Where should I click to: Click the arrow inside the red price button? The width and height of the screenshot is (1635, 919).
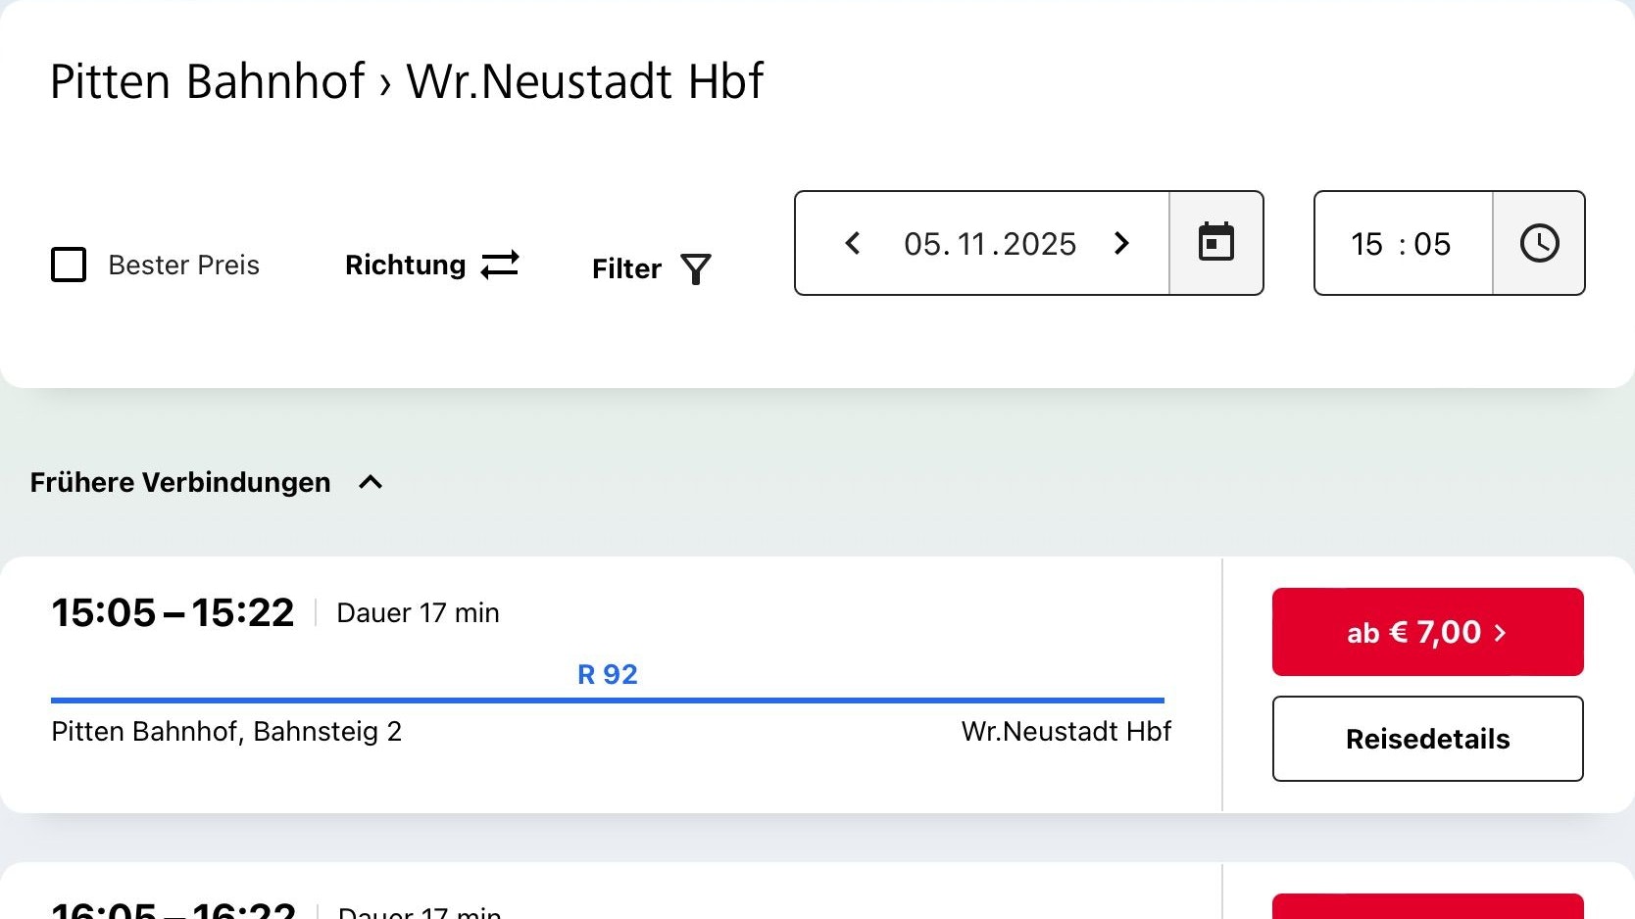tap(1500, 632)
